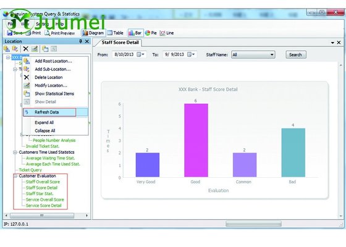Screen dimensions: 346x247
Task: Select the Bar chart toolbar icon
Action: coord(135,33)
